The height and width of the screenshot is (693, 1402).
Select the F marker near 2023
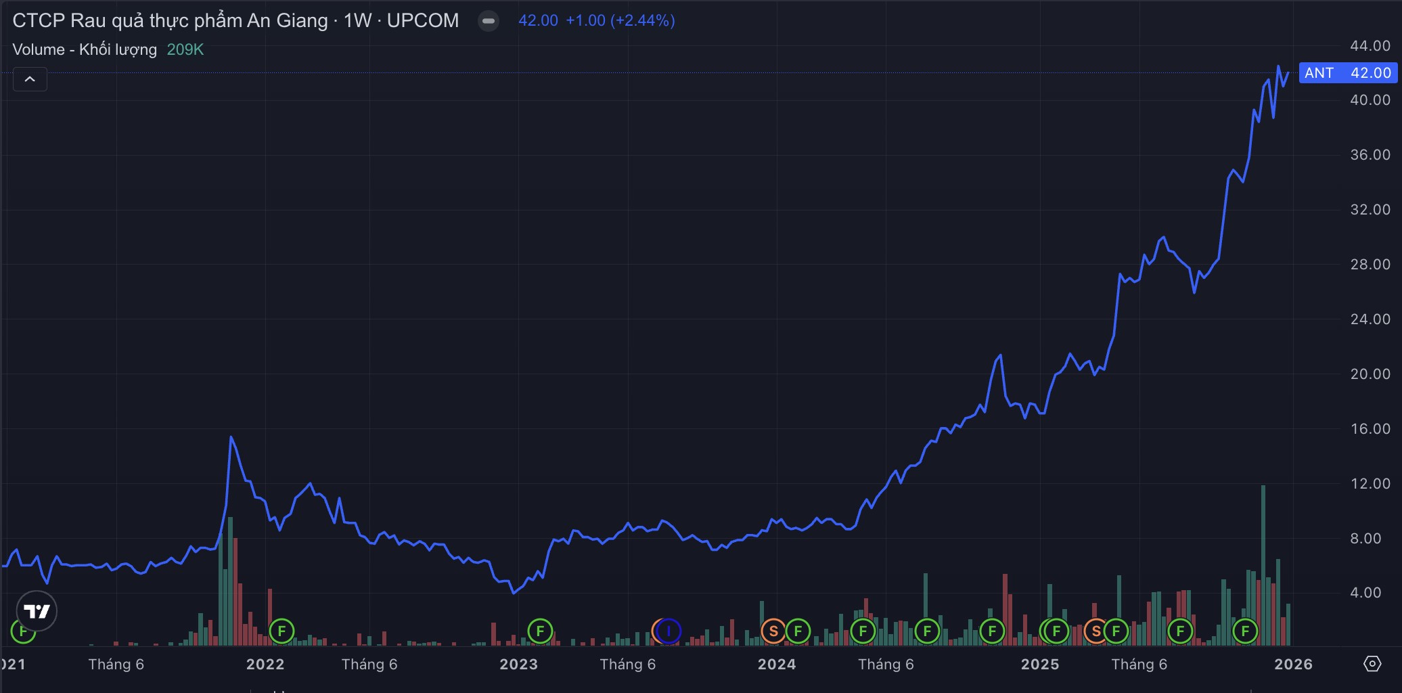click(540, 631)
